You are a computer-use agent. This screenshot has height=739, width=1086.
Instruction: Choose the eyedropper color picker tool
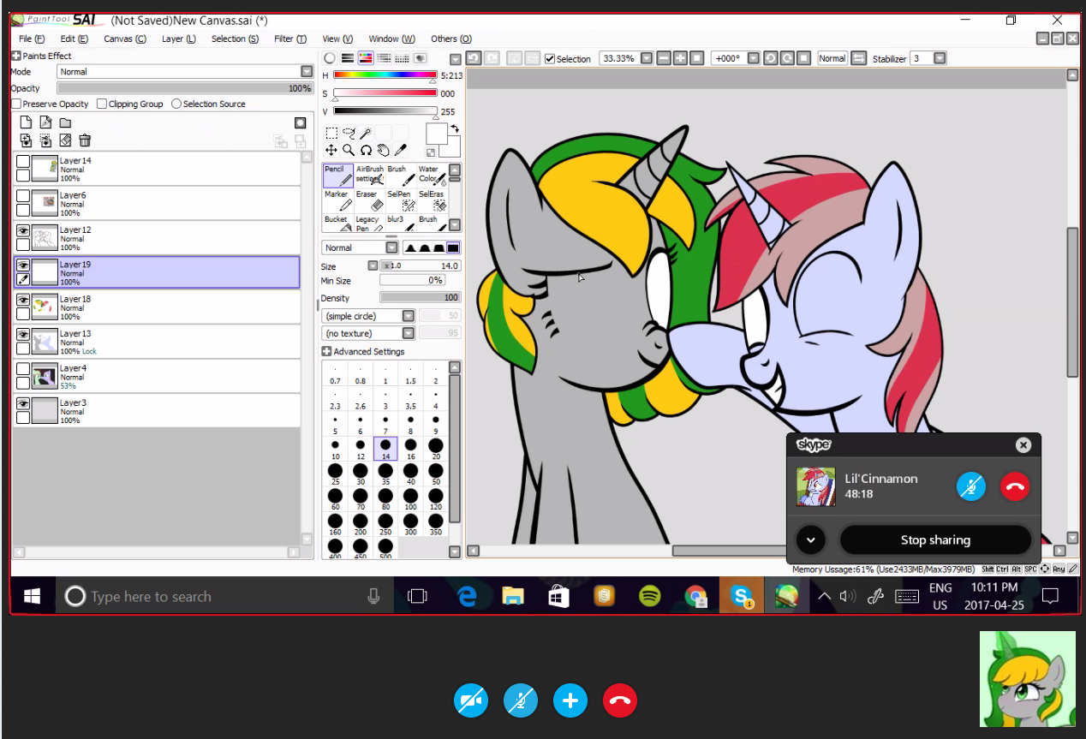(400, 150)
